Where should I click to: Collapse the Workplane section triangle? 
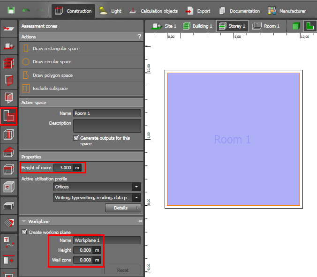[x=23, y=221]
